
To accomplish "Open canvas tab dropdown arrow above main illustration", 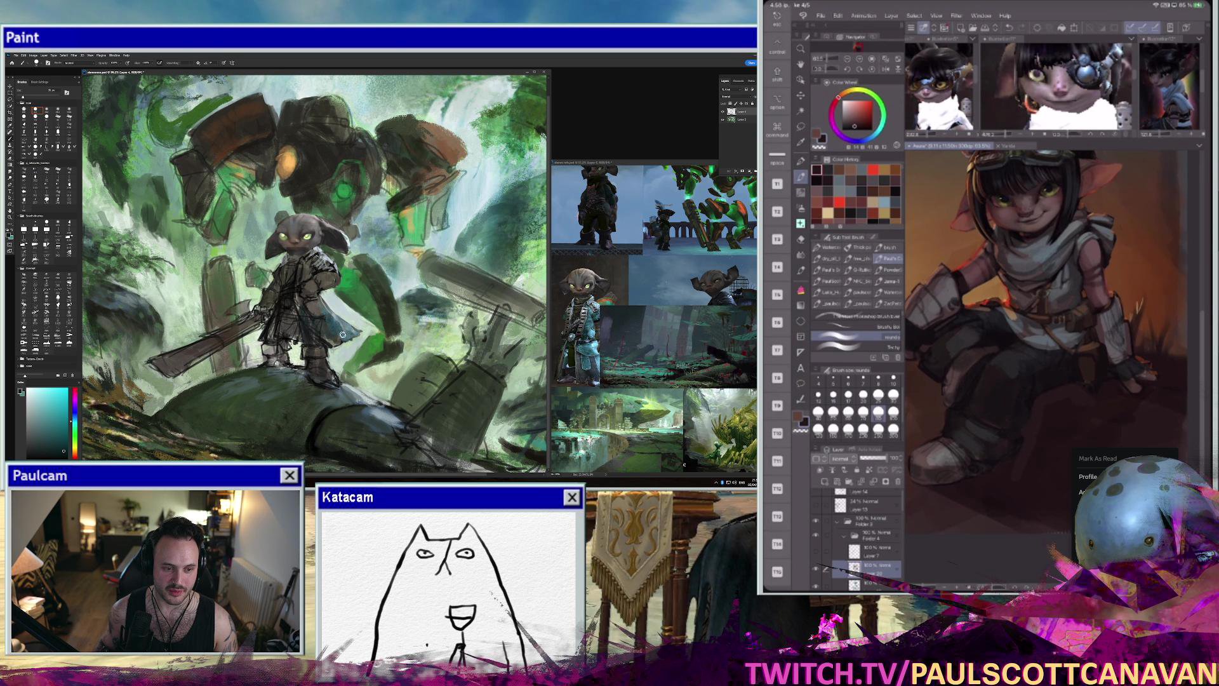I will click(1199, 145).
